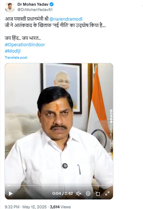Unmute the video using the speaker icon
This screenshot has width=143, height=209.
[78, 193]
